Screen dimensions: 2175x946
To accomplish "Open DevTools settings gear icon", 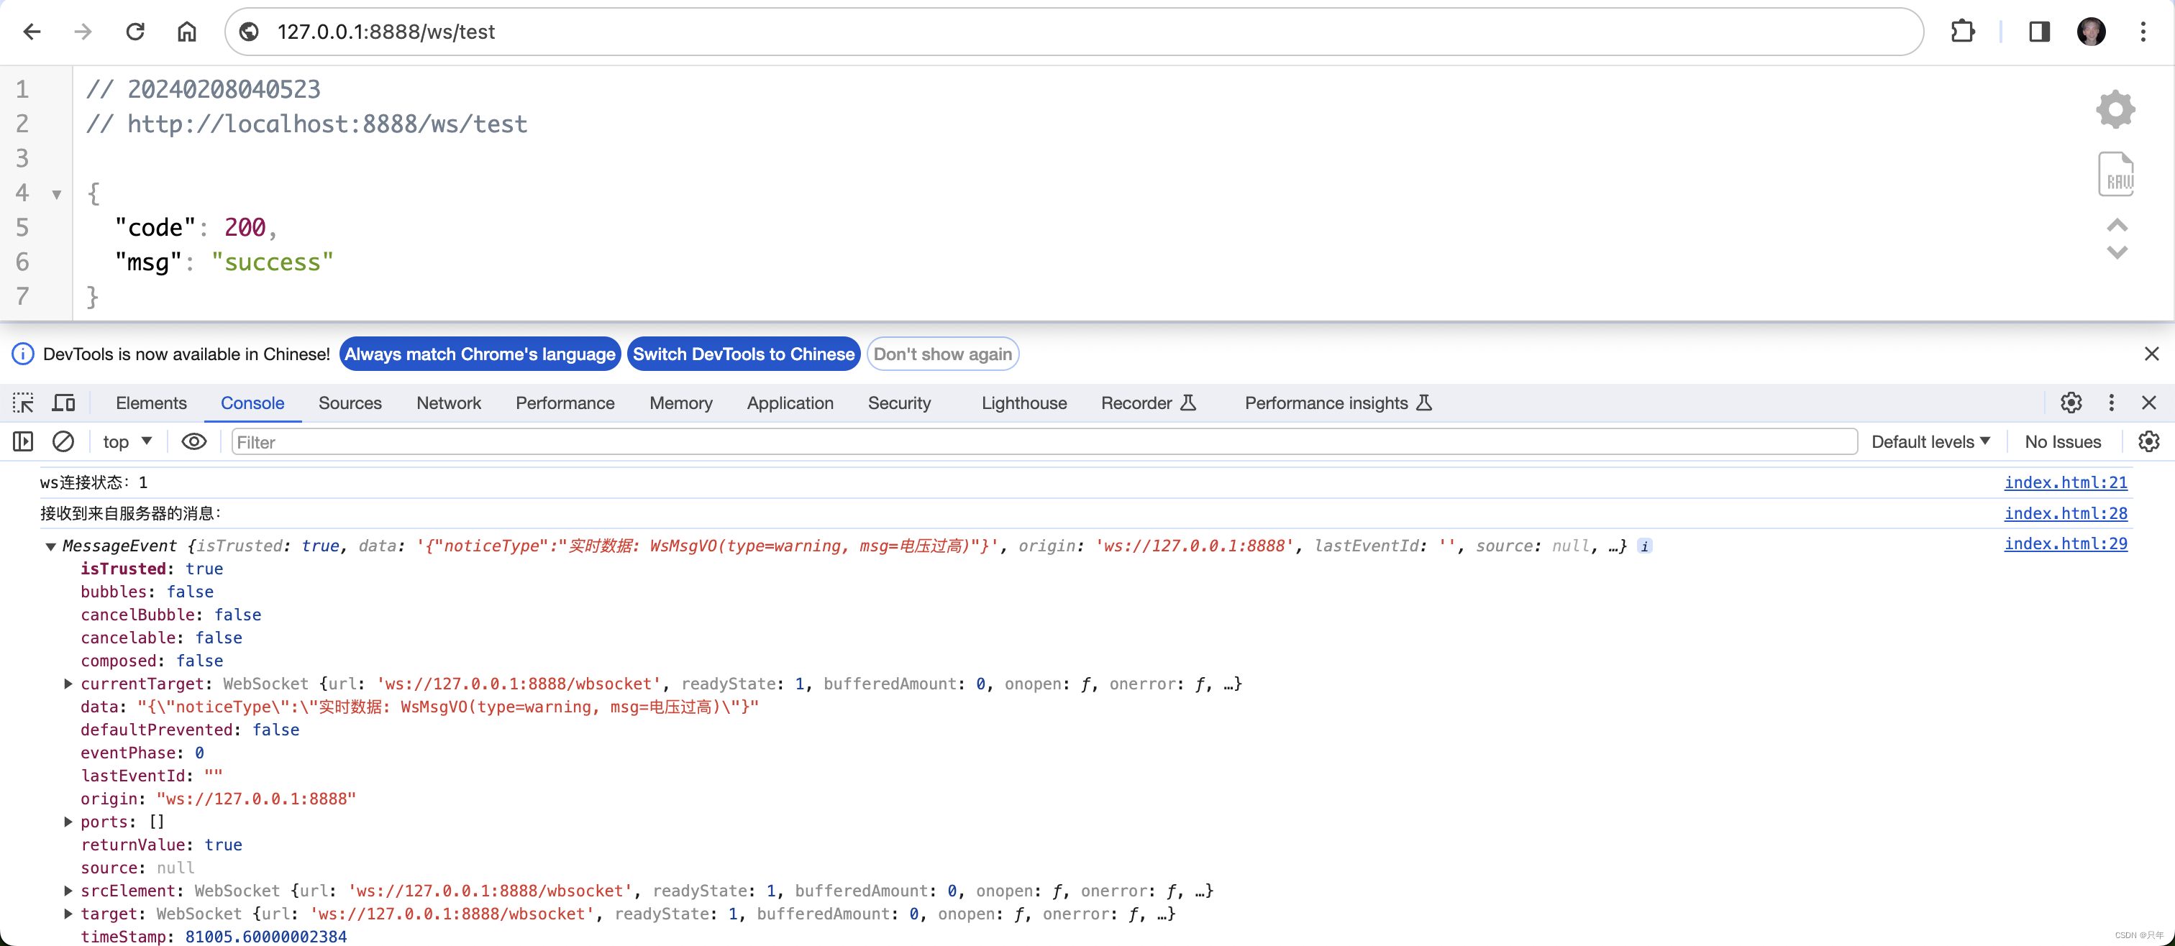I will (2071, 403).
